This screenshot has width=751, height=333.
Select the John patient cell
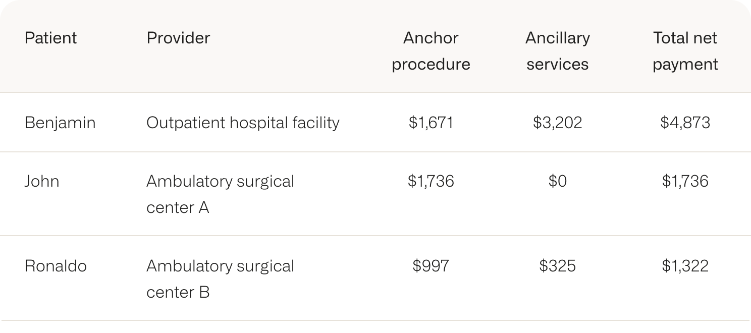[x=42, y=181]
